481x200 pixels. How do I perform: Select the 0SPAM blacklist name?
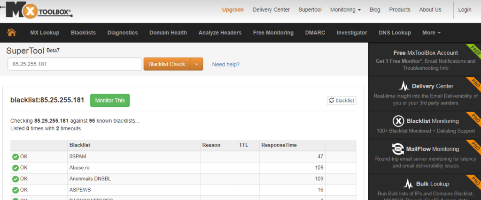[x=78, y=156]
